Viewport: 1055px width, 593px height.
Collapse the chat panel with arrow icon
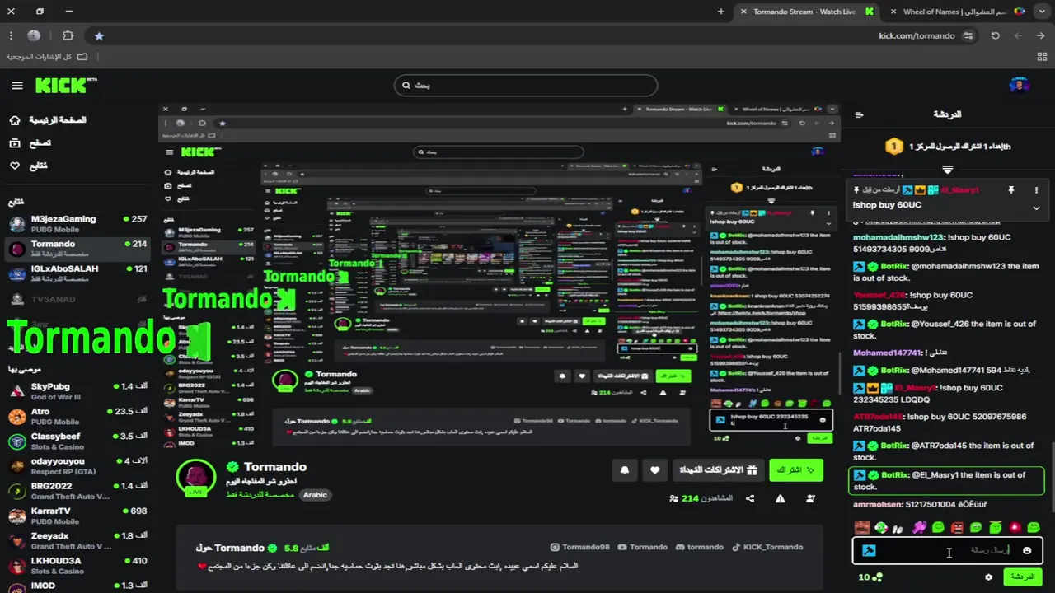pyautogui.click(x=859, y=115)
